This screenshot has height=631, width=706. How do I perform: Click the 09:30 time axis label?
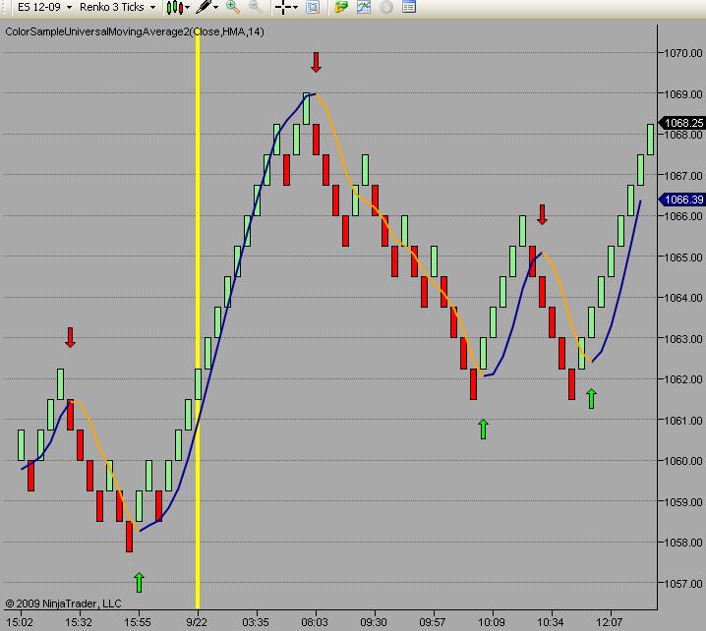click(374, 622)
